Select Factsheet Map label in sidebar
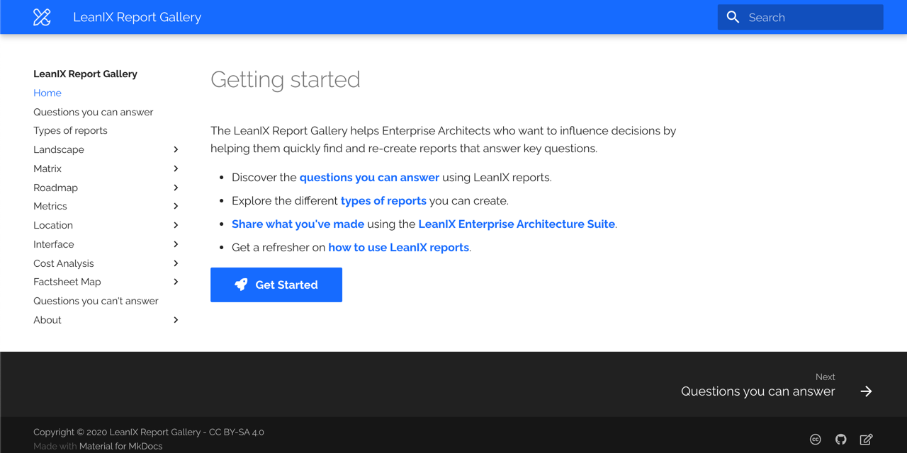This screenshot has width=907, height=453. 67,282
